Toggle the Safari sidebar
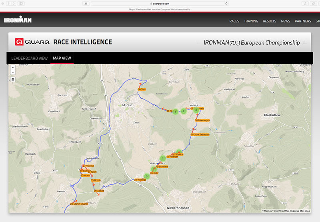This screenshot has width=320, height=222. [21, 4]
